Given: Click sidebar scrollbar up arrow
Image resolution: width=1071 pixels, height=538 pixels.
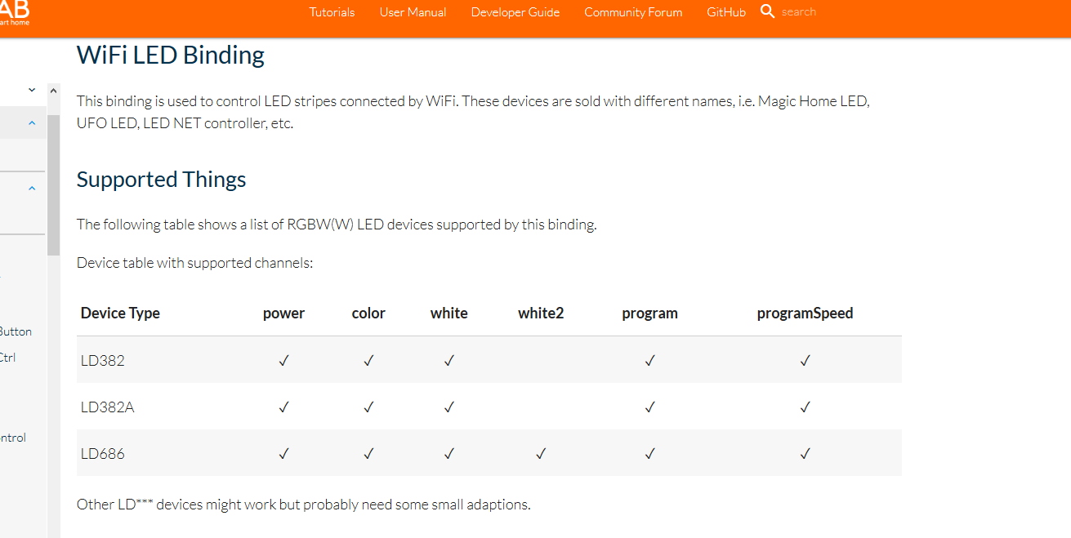Looking at the screenshot, I should pyautogui.click(x=54, y=90).
